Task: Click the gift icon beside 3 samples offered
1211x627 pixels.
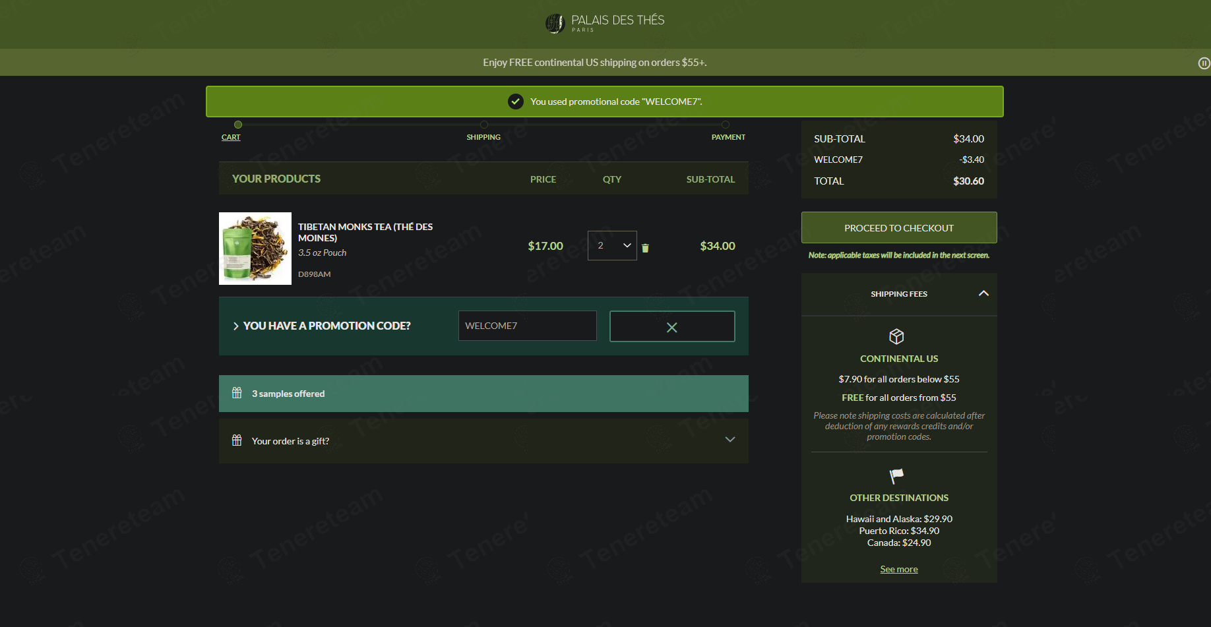Action: [x=237, y=393]
